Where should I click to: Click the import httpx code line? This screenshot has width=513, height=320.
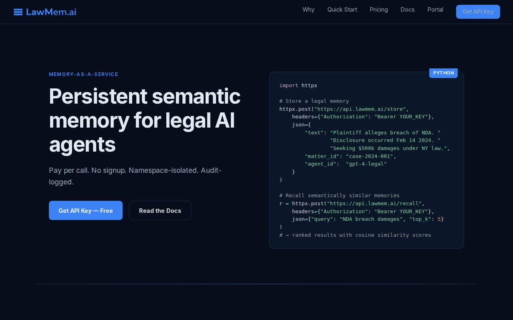point(298,85)
